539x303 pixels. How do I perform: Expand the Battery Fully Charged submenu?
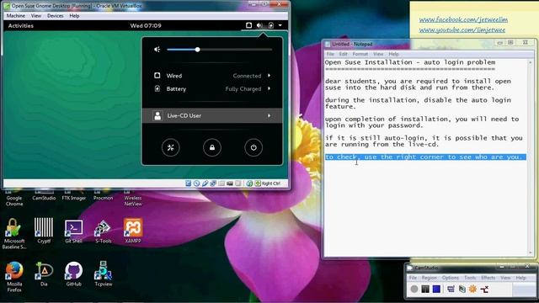[269, 88]
